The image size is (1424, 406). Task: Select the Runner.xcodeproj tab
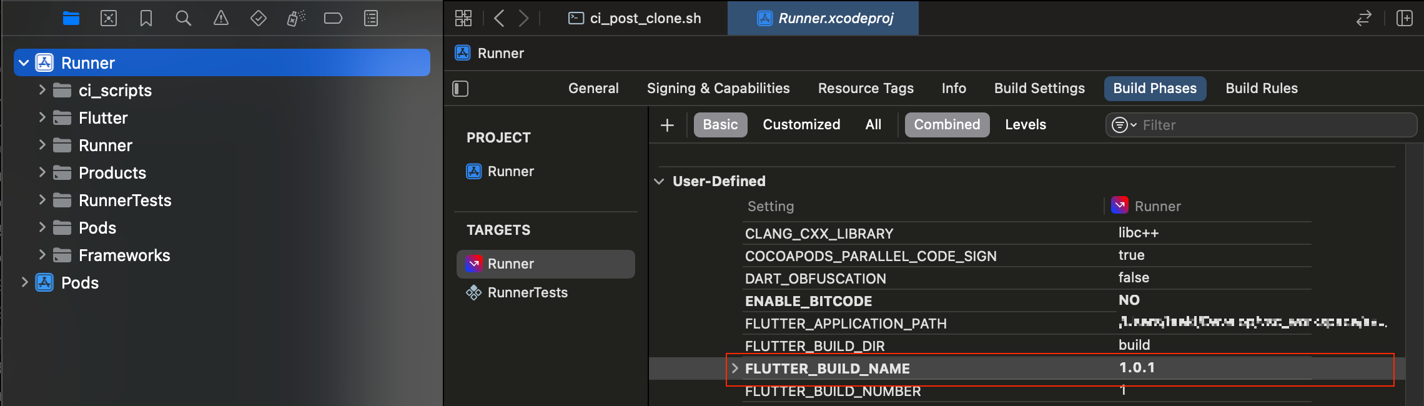click(824, 19)
